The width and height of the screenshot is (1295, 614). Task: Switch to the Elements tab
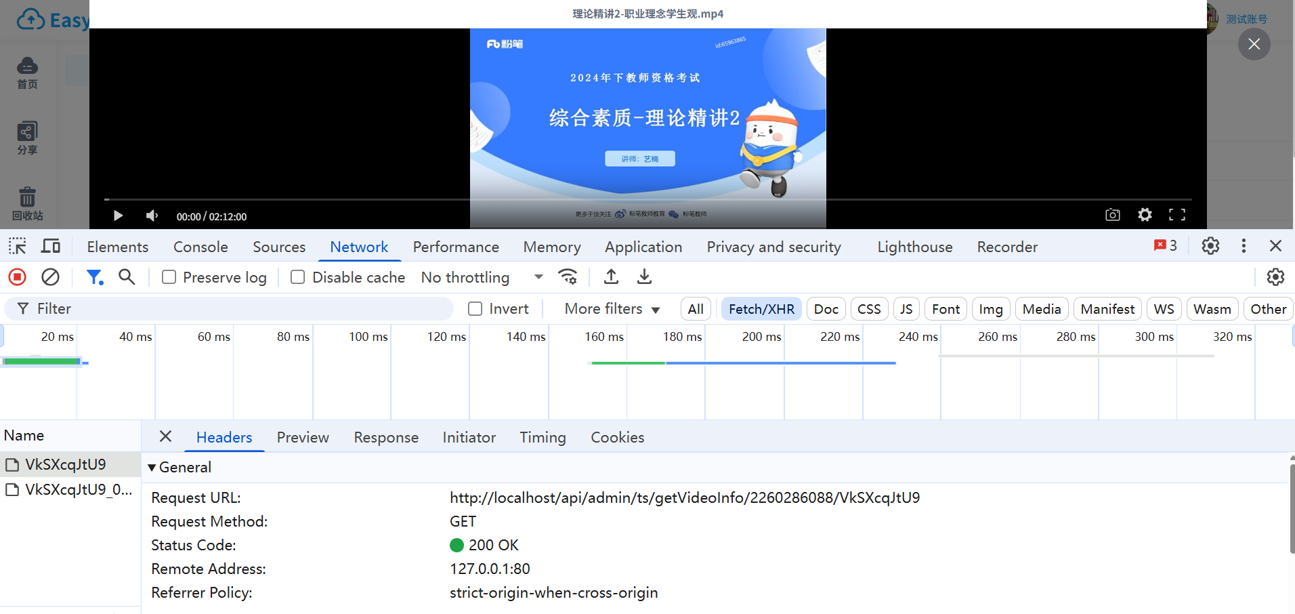click(118, 247)
